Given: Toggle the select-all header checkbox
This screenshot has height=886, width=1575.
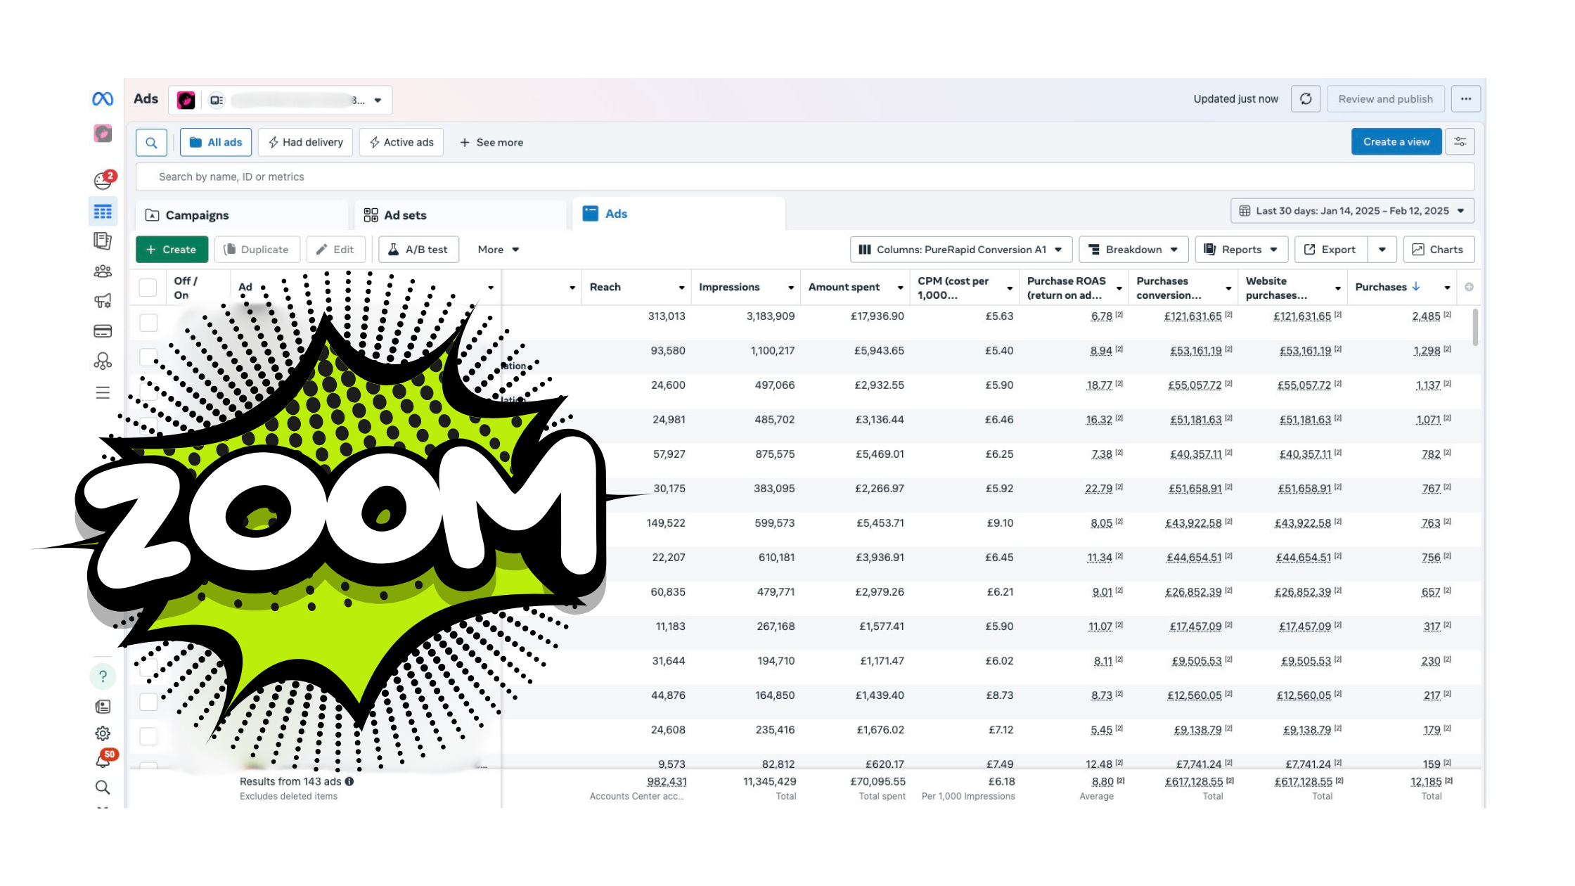Looking at the screenshot, I should click(148, 288).
